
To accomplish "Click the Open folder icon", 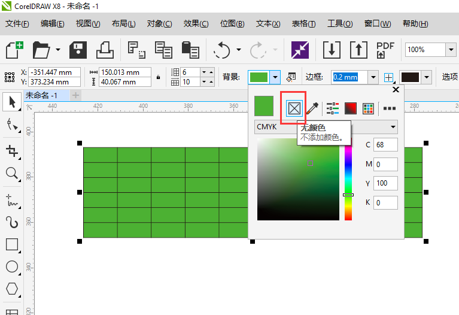I will (41, 50).
